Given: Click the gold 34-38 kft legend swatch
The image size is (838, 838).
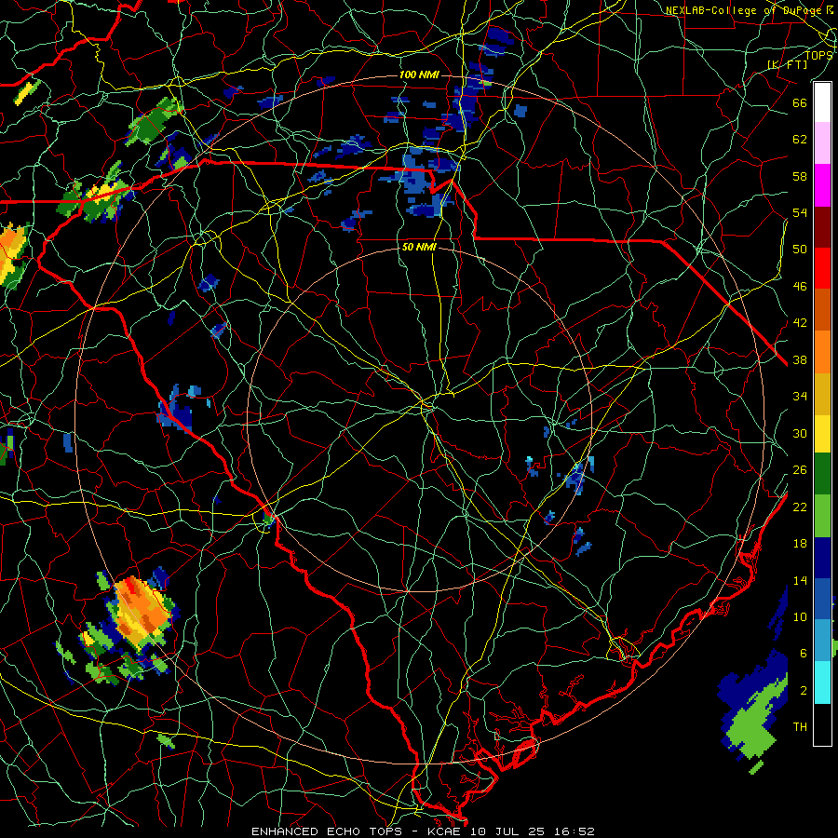Looking at the screenshot, I should tap(822, 393).
